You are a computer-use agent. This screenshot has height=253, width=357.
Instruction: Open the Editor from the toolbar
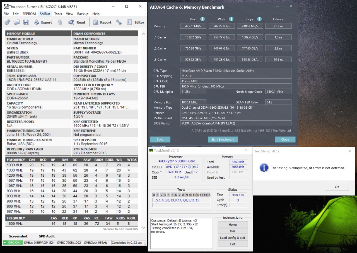click(x=136, y=22)
